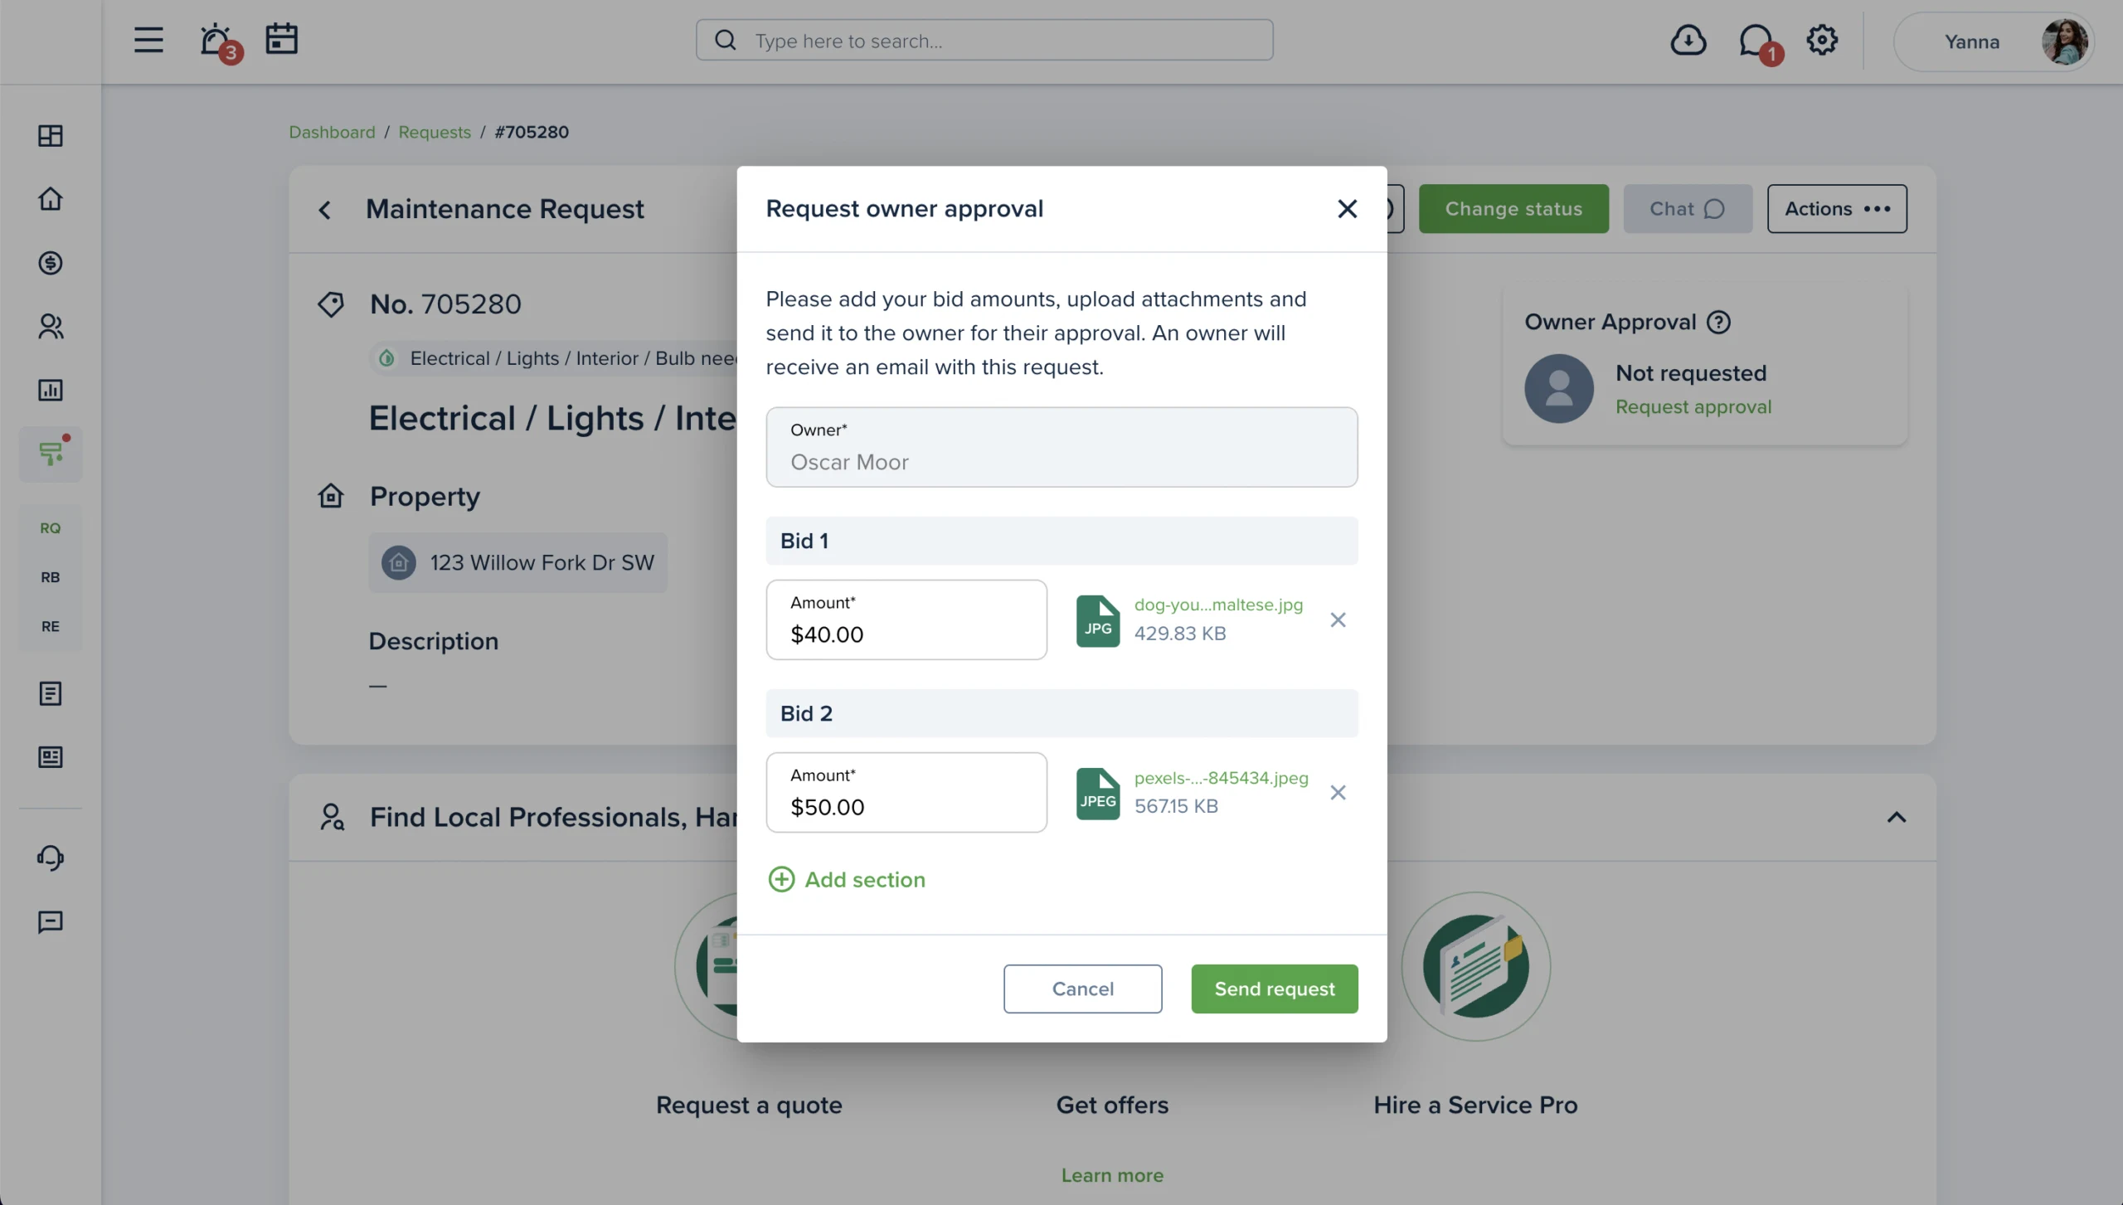
Task: Open news listing icon in sidebar
Action: click(x=51, y=757)
